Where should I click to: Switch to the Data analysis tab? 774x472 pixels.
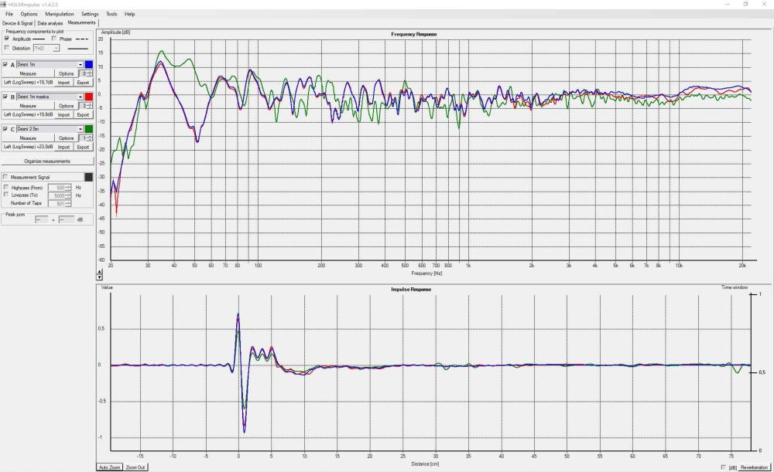50,23
